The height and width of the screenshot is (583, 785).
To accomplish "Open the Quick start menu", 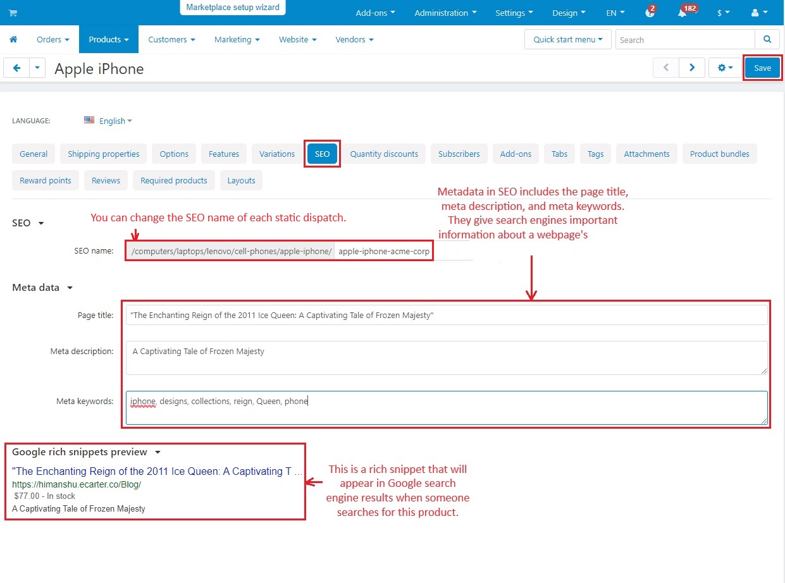I will click(568, 39).
